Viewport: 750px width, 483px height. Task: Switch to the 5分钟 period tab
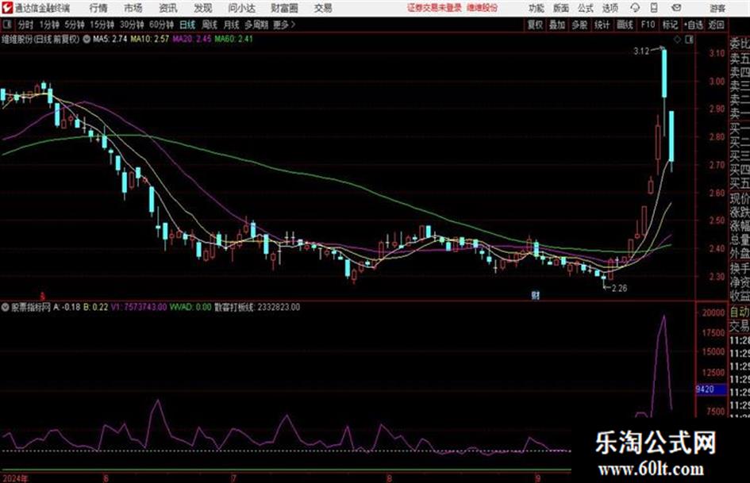pos(75,25)
